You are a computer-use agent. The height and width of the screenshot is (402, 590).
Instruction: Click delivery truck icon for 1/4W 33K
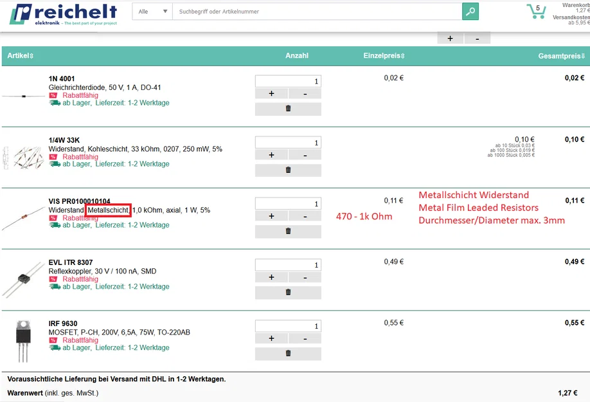click(55, 164)
